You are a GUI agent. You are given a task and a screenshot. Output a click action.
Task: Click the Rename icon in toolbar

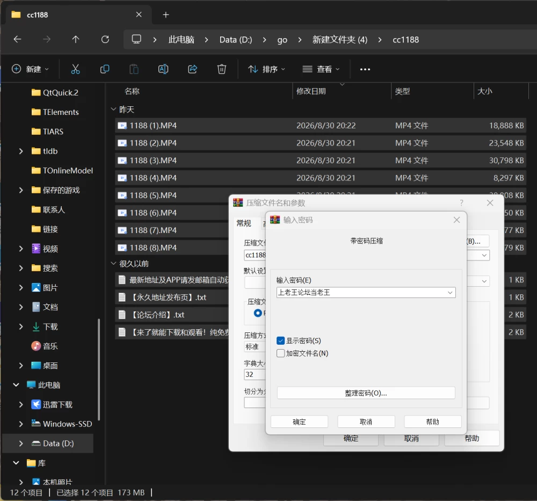point(163,69)
